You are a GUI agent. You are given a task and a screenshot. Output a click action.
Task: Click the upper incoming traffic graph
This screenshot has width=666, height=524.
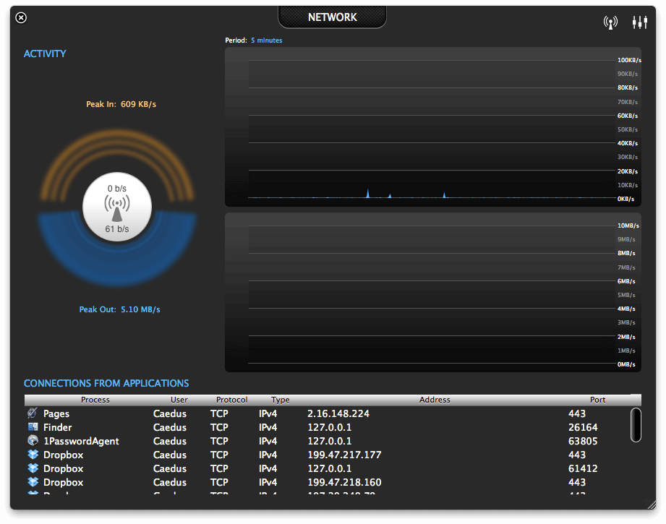coord(433,127)
